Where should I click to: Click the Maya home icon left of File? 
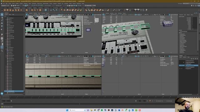click(x=1, y=3)
